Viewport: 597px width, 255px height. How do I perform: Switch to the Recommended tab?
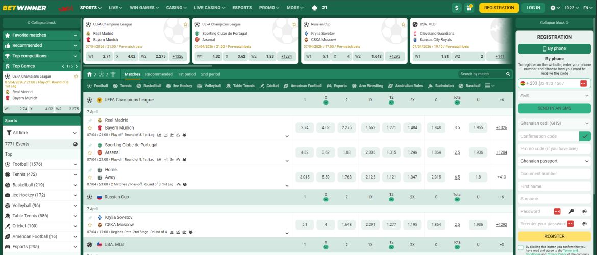pyautogui.click(x=159, y=74)
